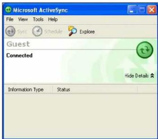Click the grayed-out Sync toolbar icon

(10, 31)
